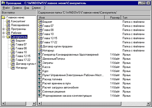The image size is (152, 108).
Task: Click Договор купли продажи folder icon in list
Action: click(40, 46)
